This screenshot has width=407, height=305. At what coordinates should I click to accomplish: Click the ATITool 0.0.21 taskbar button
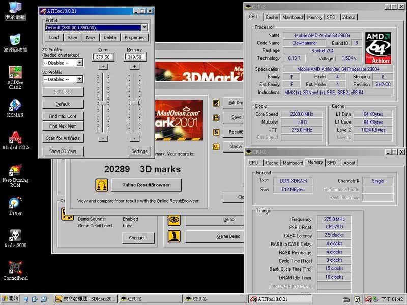280,299
